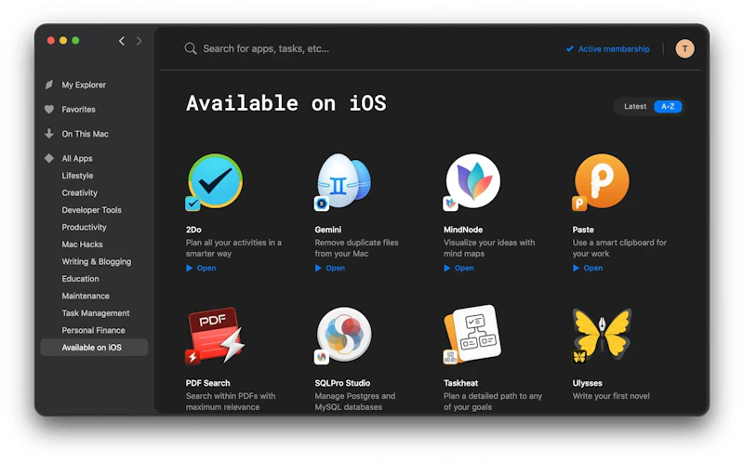Select All Apps in sidebar
This screenshot has height=462, width=744.
coord(77,158)
